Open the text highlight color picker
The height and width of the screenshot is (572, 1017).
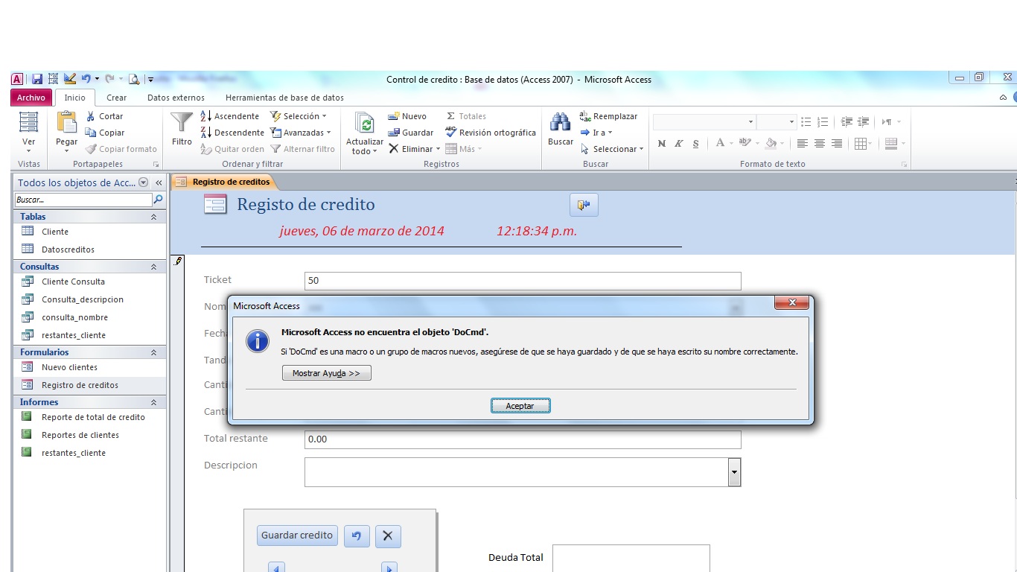(748, 144)
